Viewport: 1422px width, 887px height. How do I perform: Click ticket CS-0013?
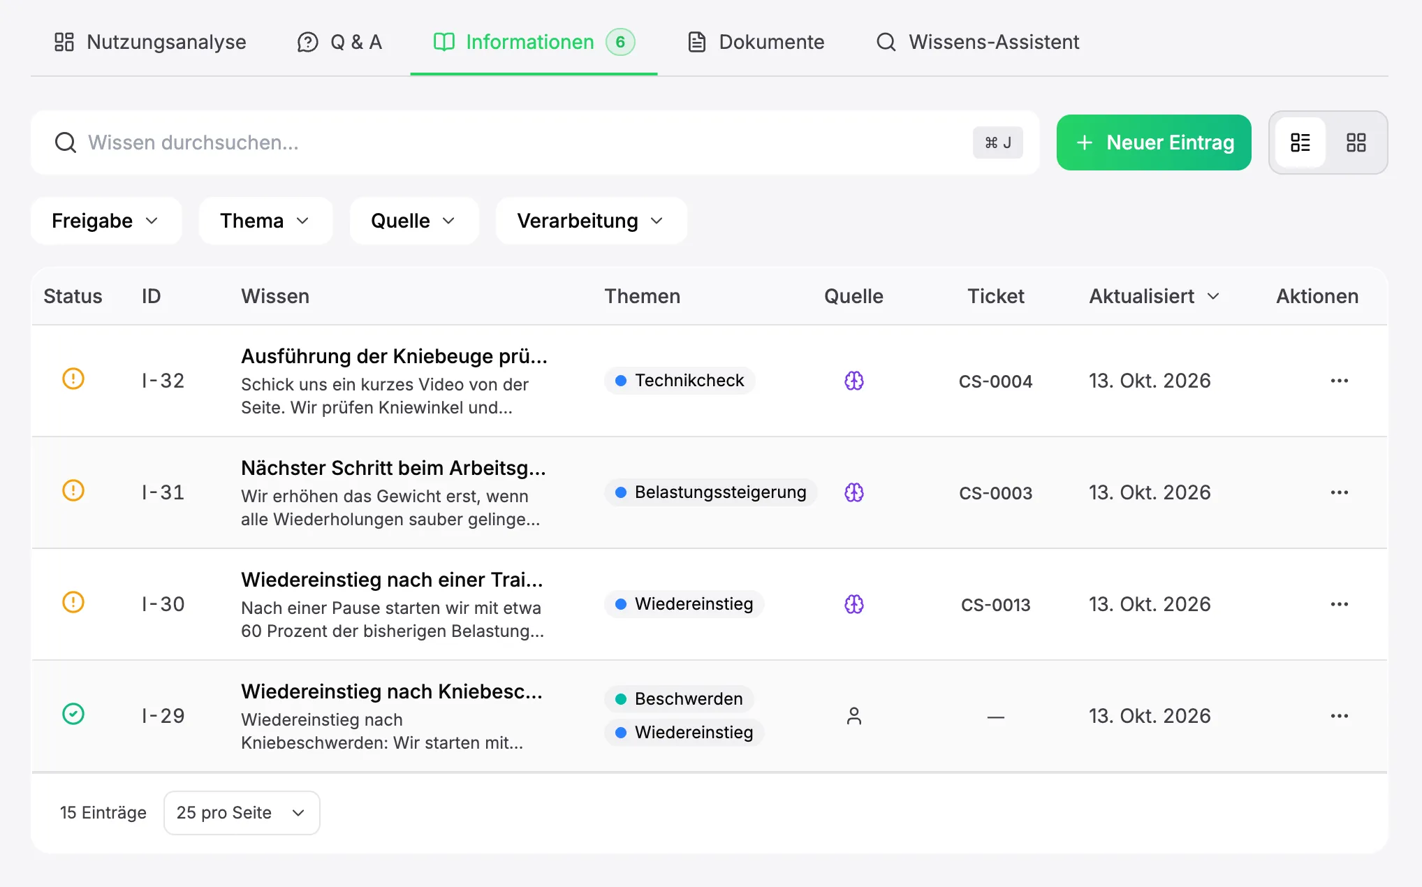pos(995,605)
